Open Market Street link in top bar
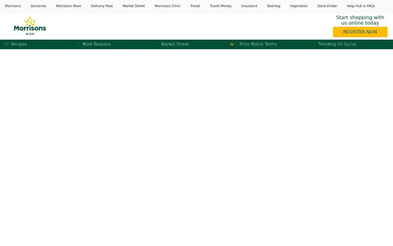 point(134,6)
